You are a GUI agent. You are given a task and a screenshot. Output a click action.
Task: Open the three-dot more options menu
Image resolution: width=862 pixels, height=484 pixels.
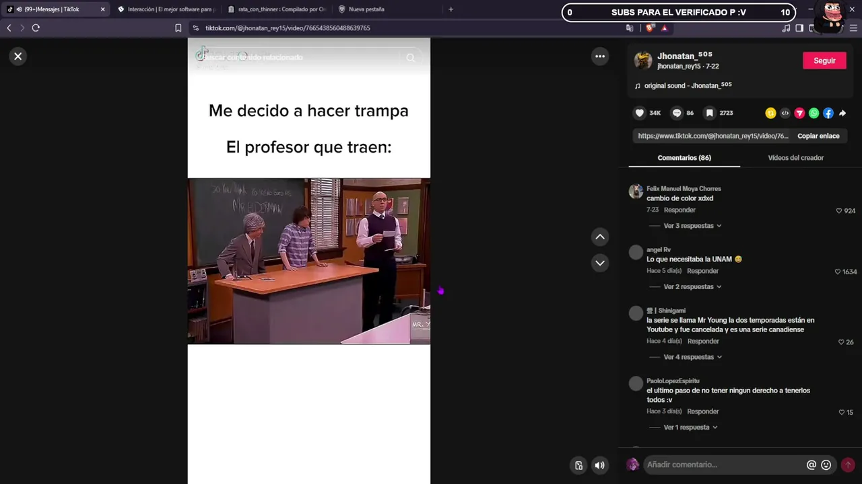tap(600, 56)
